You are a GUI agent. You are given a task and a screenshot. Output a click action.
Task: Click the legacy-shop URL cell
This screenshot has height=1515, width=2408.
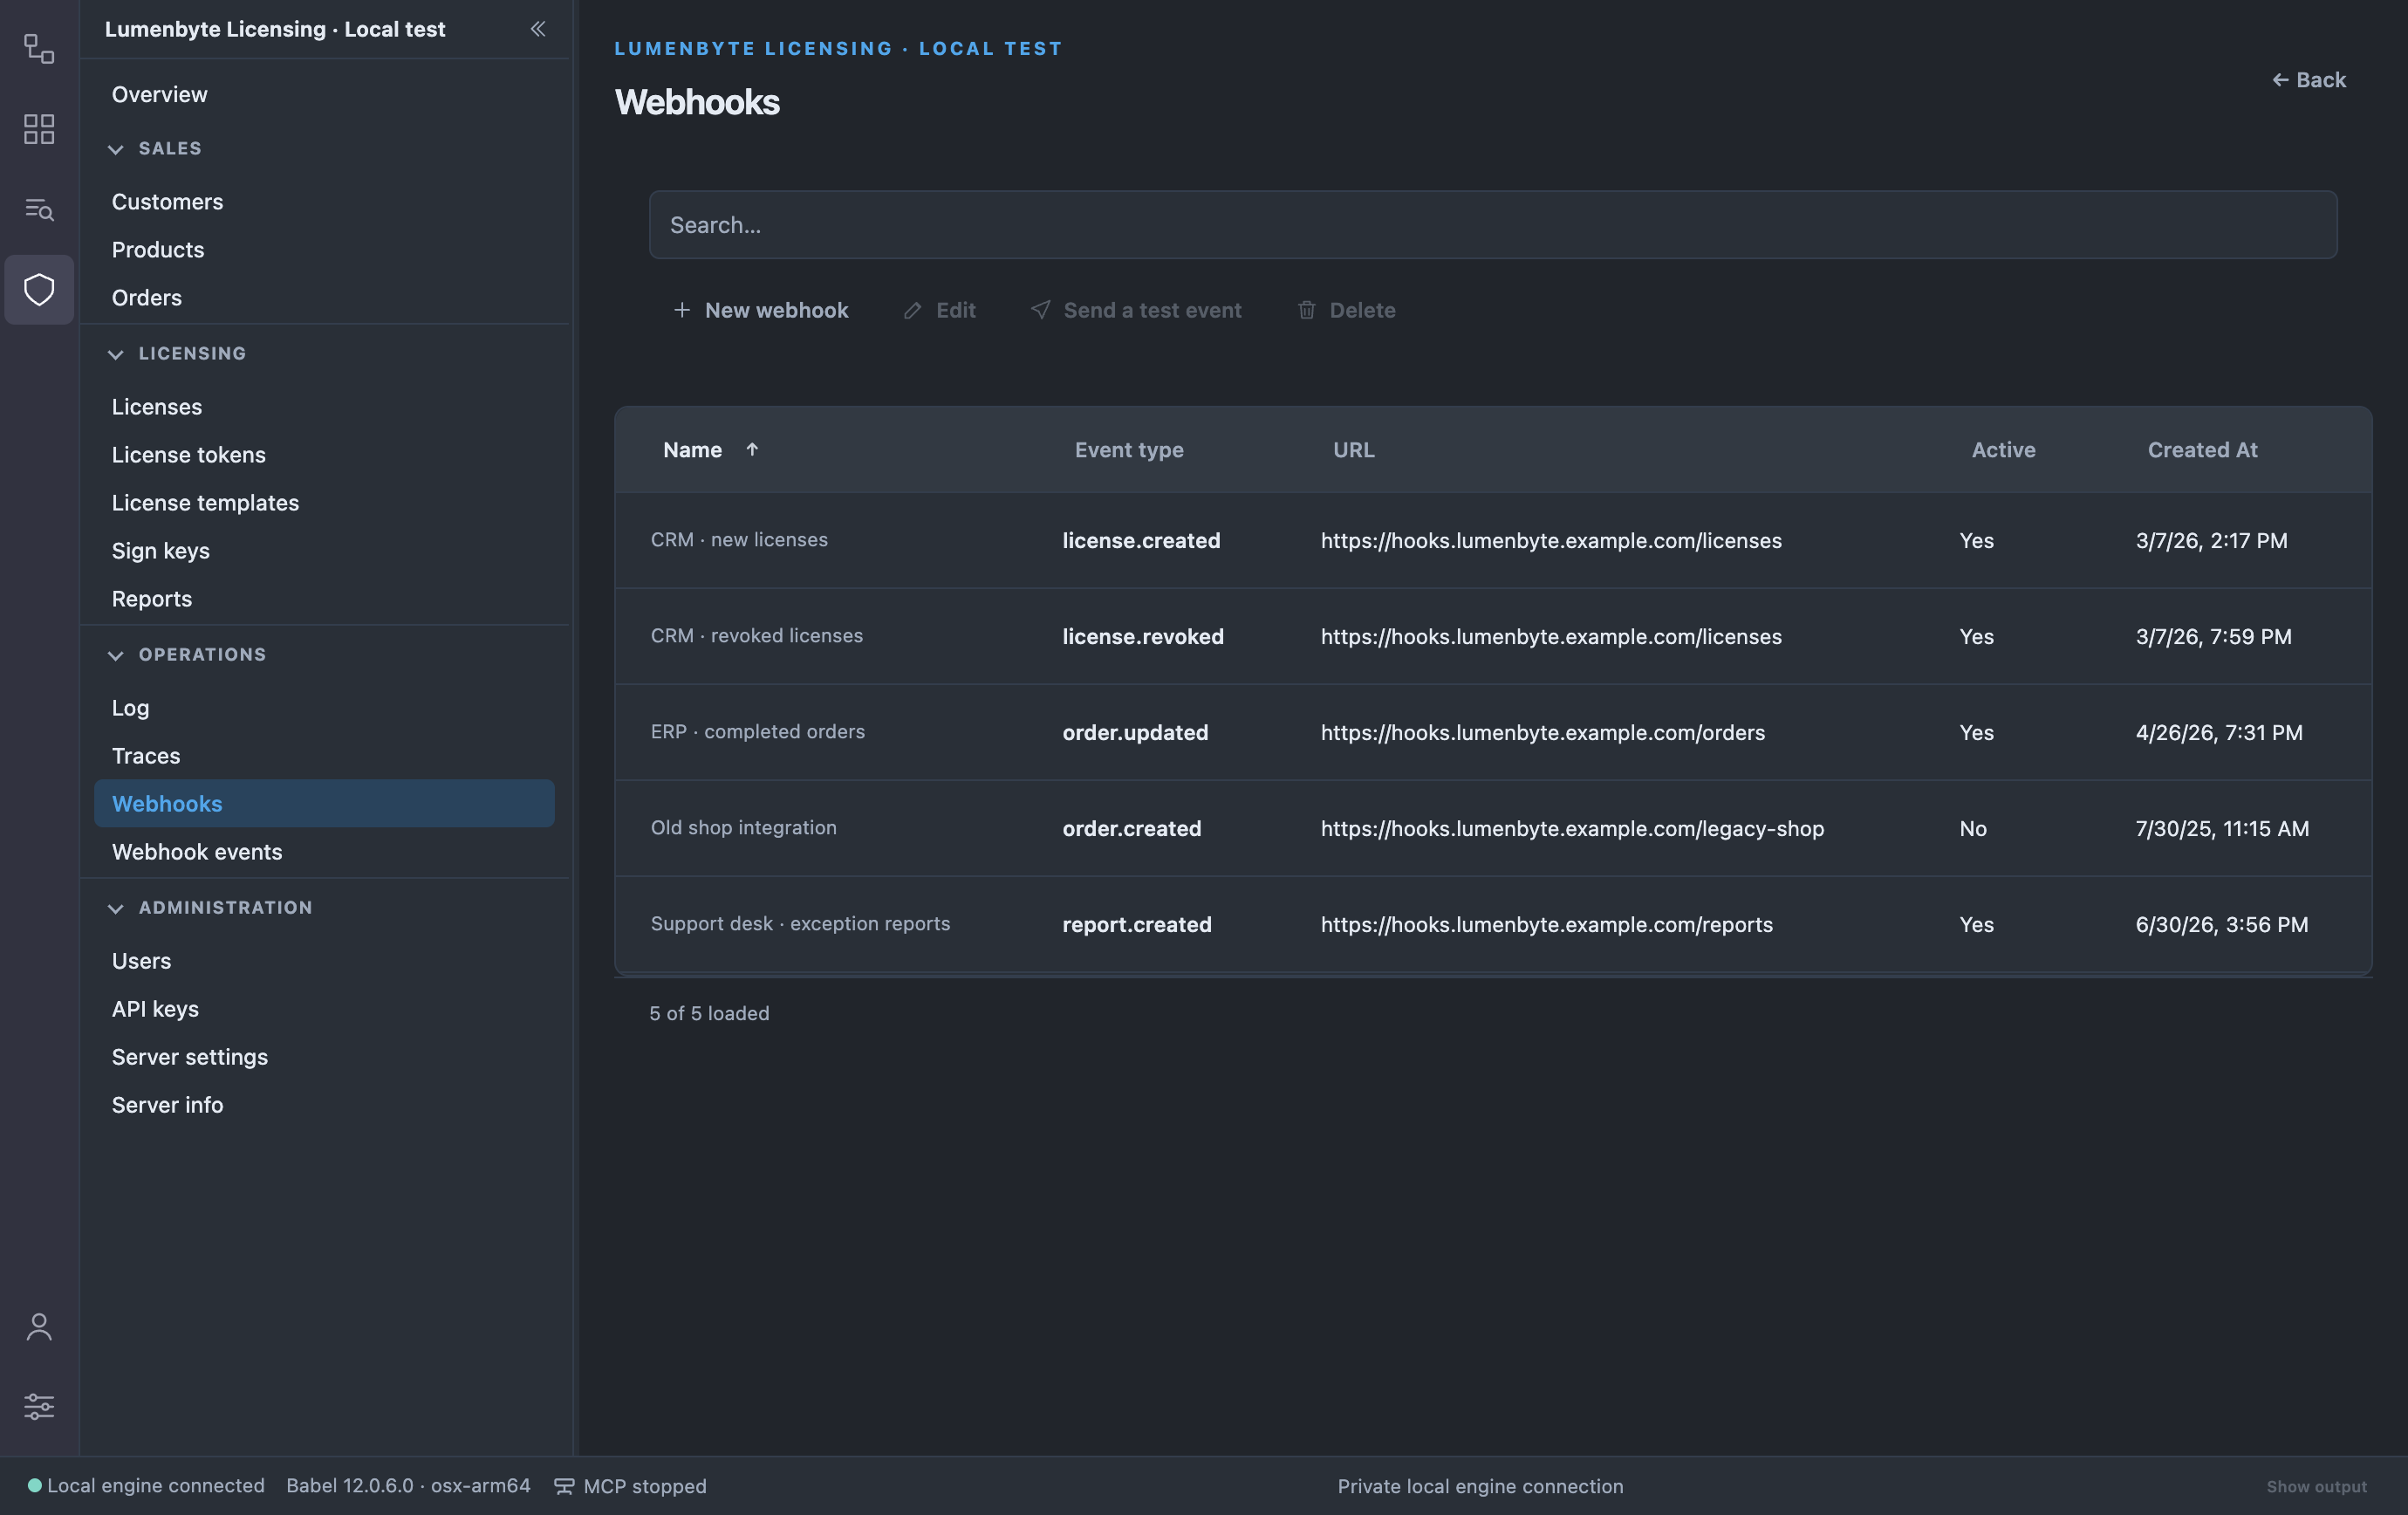1572,828
